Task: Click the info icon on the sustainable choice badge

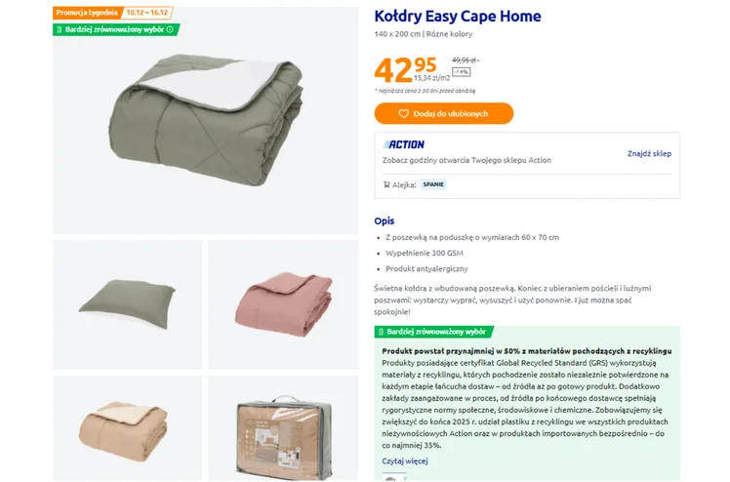Action: point(170,29)
